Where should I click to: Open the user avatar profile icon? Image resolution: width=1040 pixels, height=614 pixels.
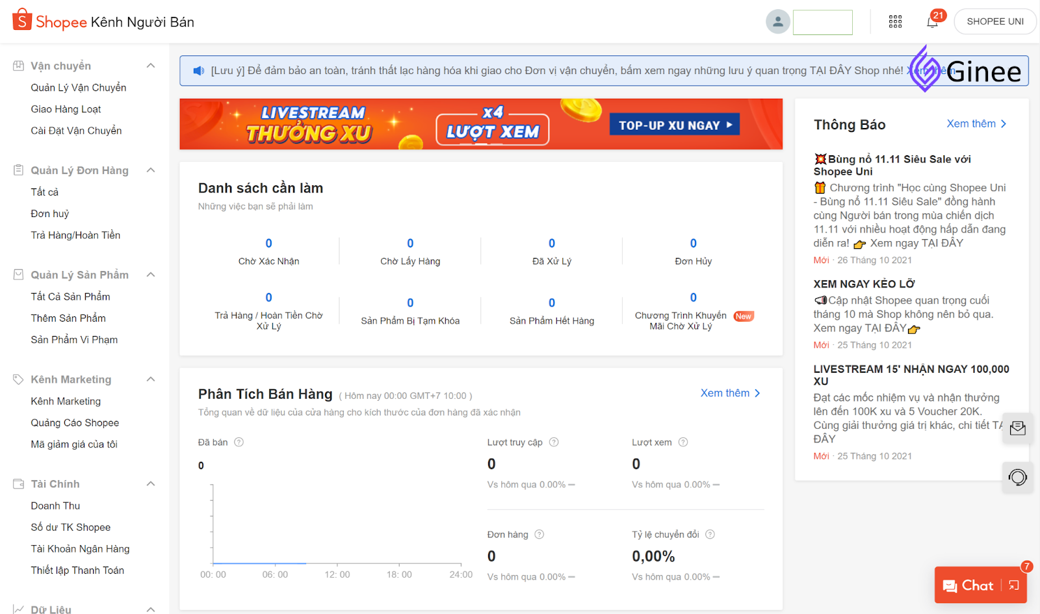click(777, 21)
